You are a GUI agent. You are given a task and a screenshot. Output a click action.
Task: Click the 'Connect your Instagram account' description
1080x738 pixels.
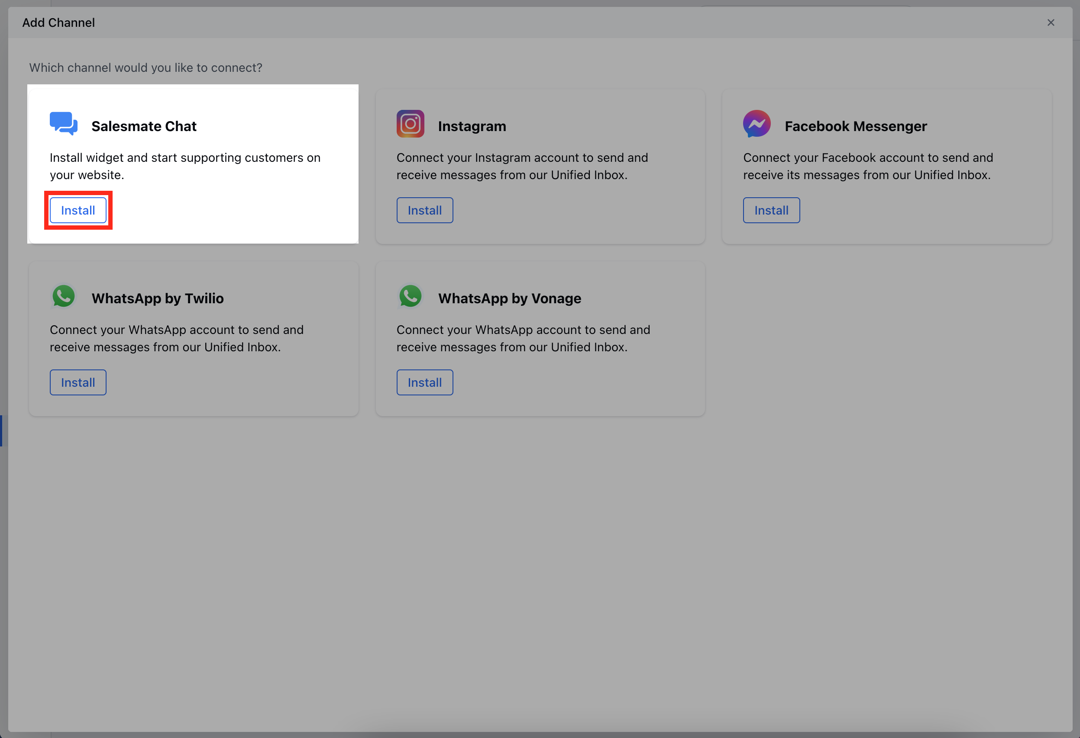(522, 166)
